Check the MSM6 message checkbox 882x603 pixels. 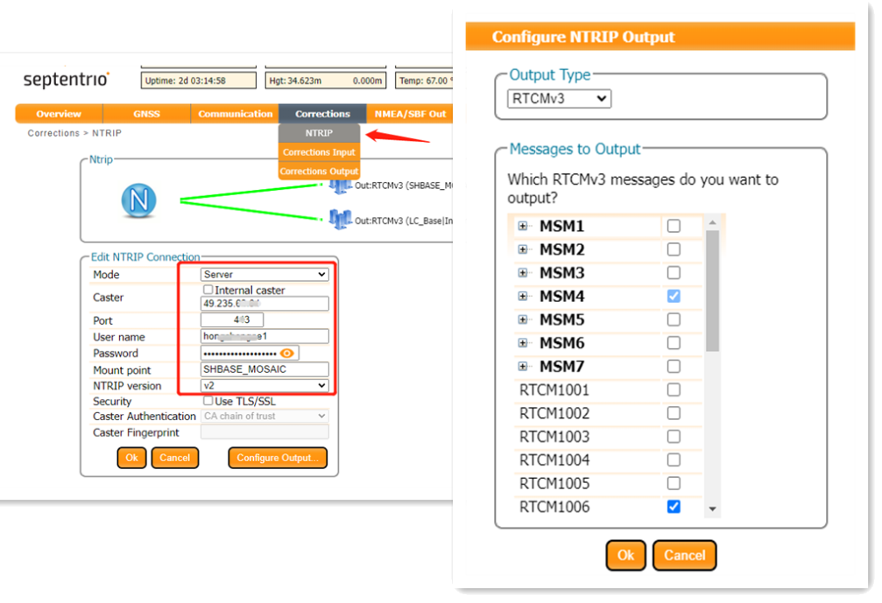click(674, 343)
